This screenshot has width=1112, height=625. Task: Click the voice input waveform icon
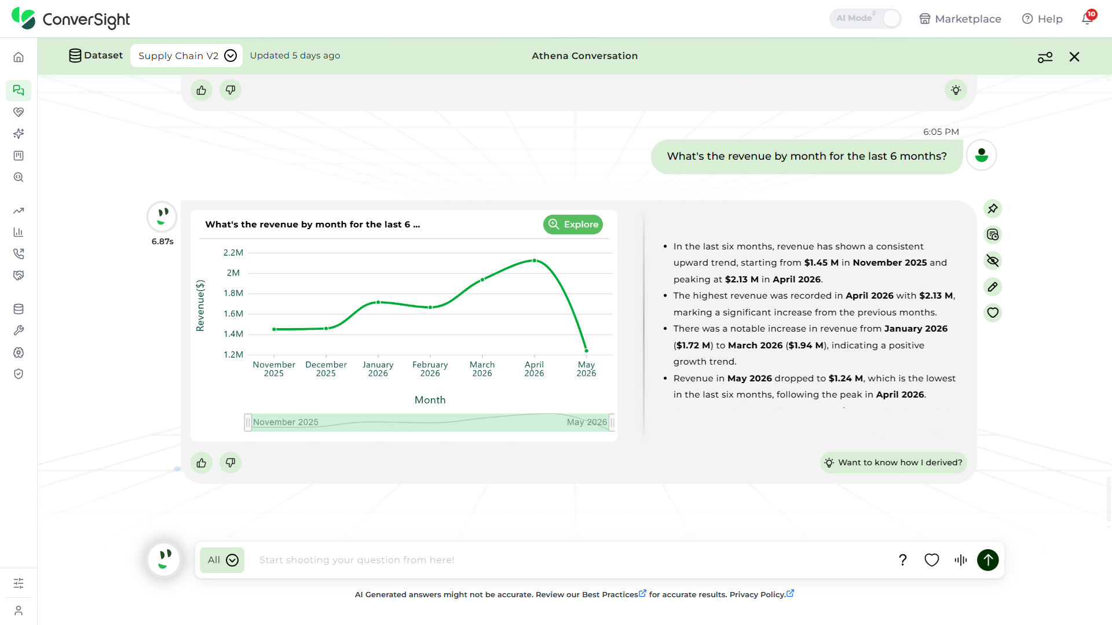tap(960, 560)
